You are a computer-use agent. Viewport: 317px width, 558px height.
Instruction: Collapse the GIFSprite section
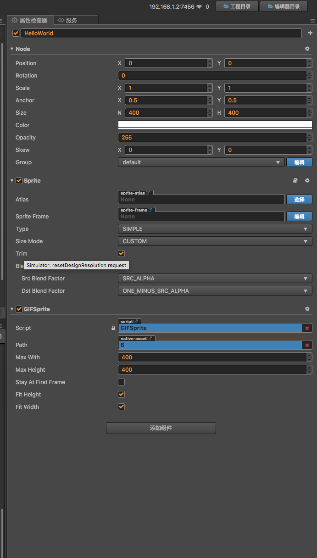tap(12, 309)
